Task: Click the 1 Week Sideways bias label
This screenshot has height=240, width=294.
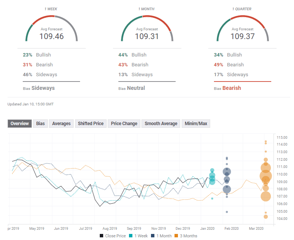Action: [43, 88]
